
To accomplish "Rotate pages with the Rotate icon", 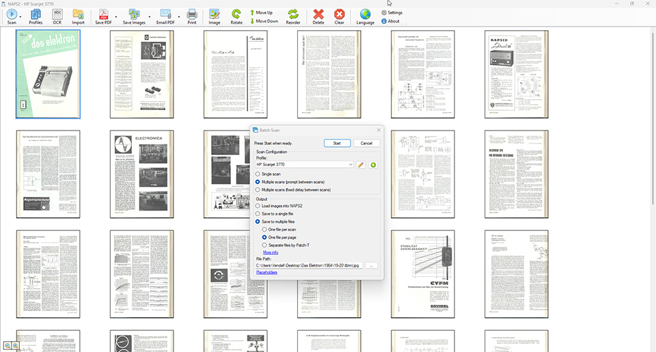I will coord(236,16).
